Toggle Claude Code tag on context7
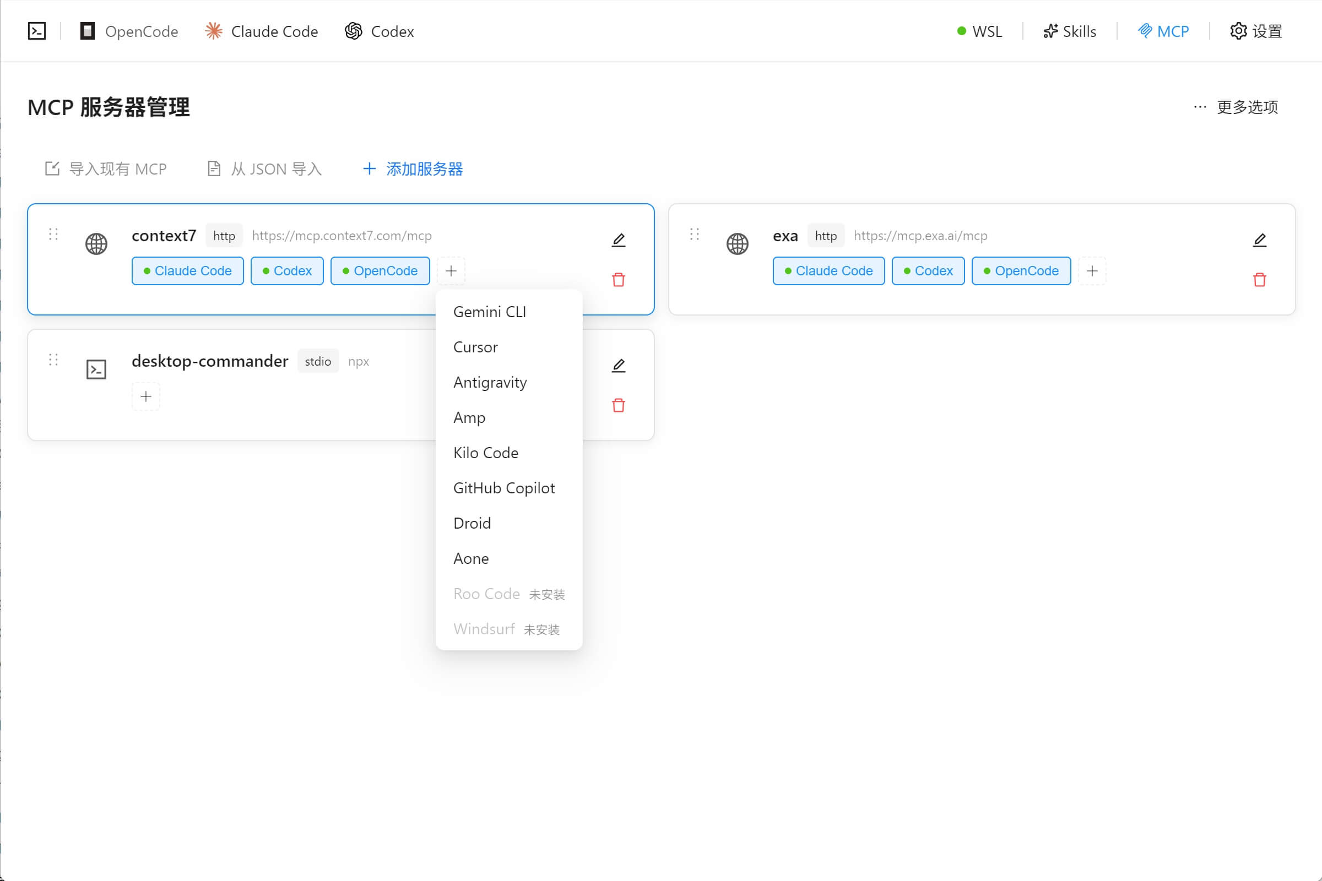The height and width of the screenshot is (881, 1322). (188, 271)
